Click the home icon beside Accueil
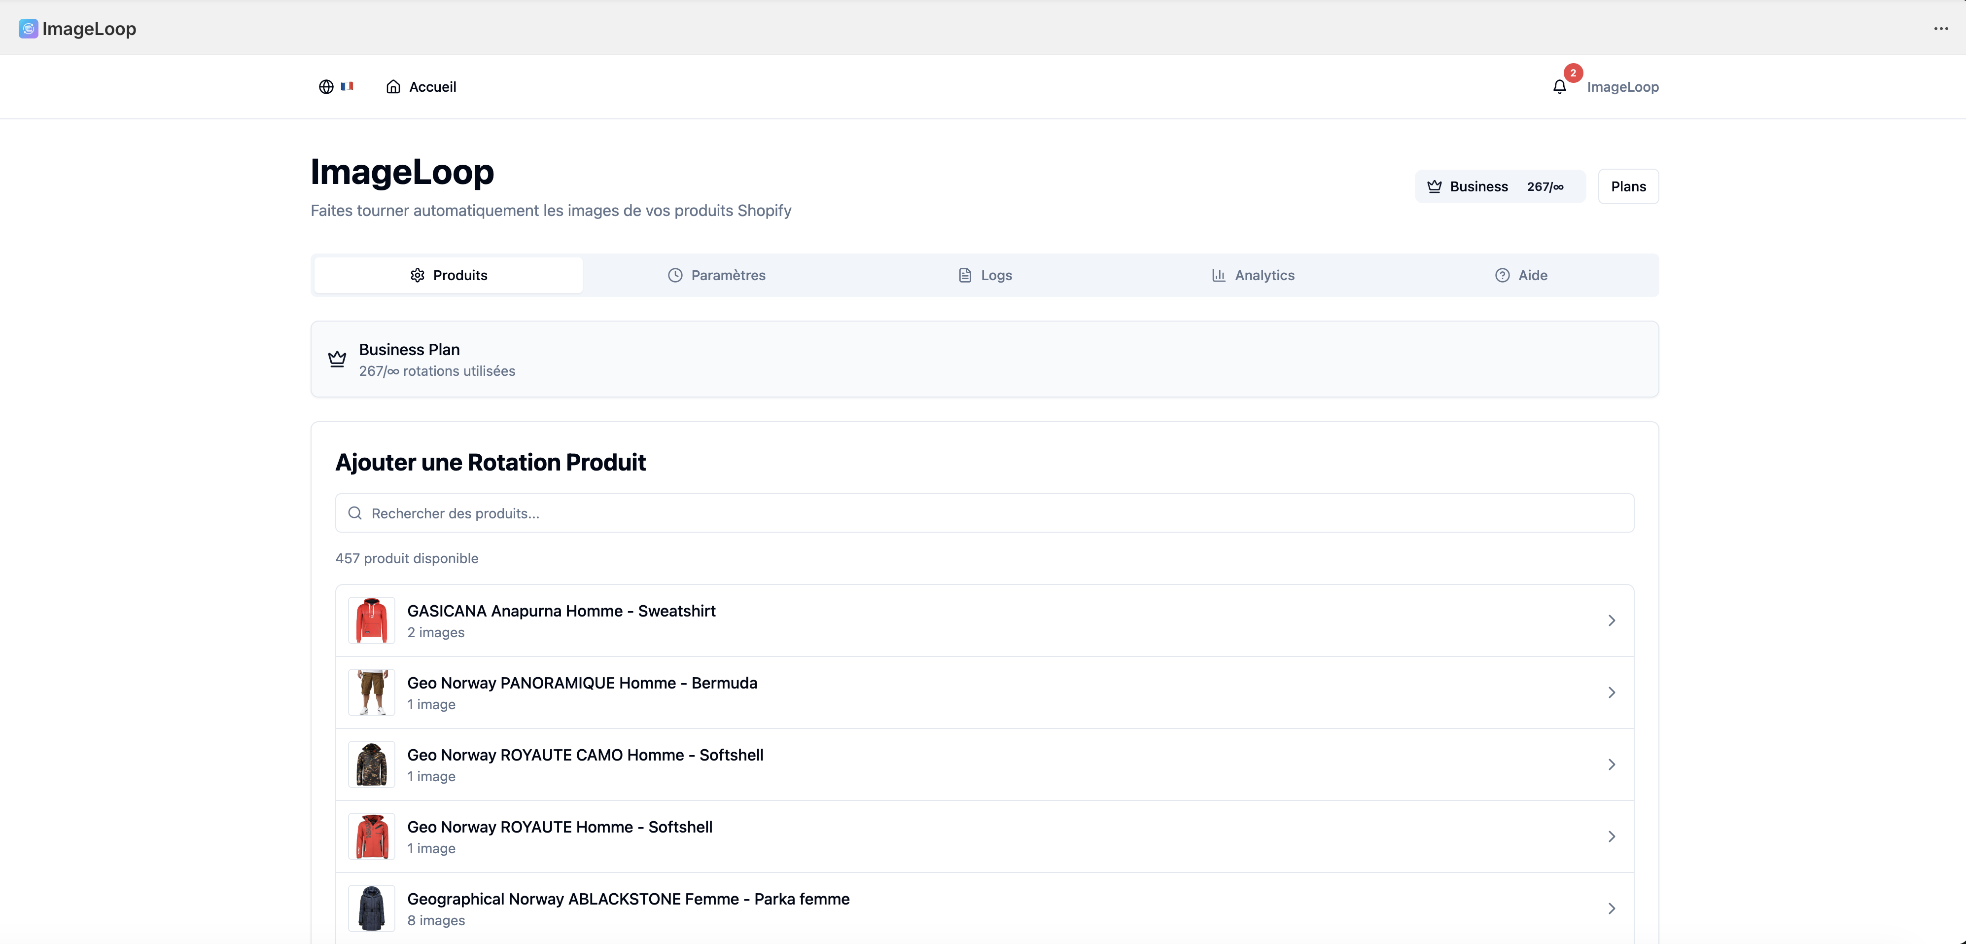1966x944 pixels. pos(393,87)
